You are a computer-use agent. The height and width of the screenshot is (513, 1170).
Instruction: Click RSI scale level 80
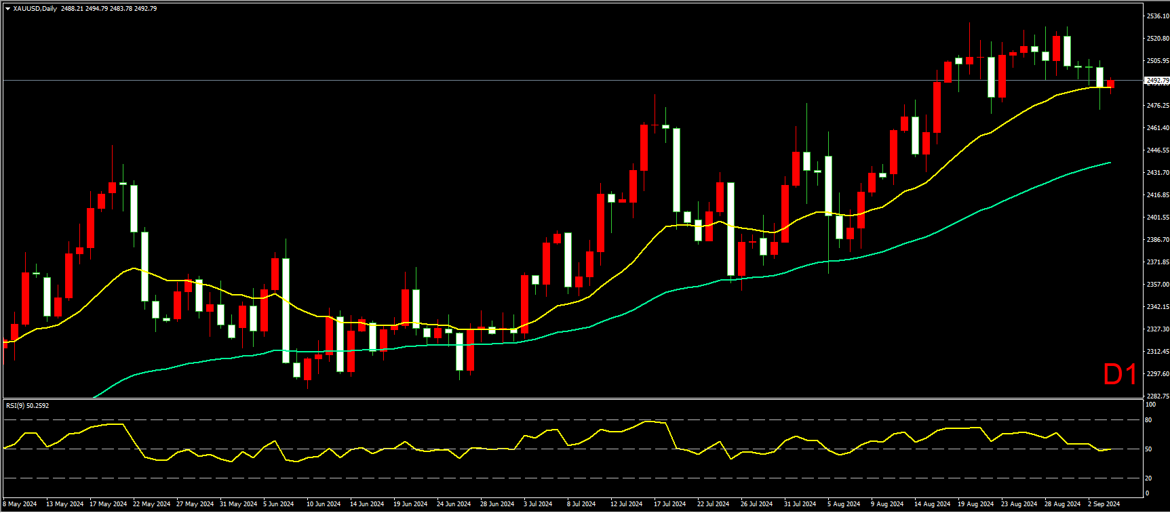click(1148, 420)
